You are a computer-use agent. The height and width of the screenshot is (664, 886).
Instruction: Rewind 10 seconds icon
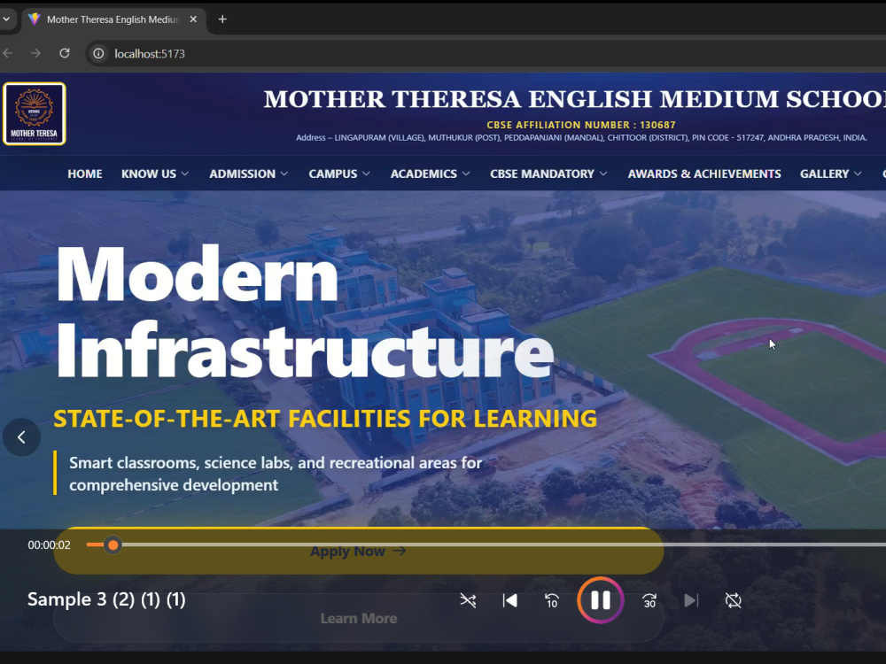coord(551,601)
